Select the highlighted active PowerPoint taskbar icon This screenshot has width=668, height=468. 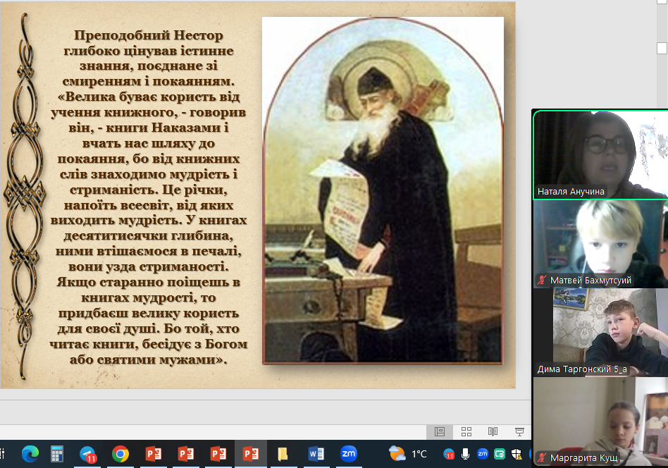(x=251, y=454)
